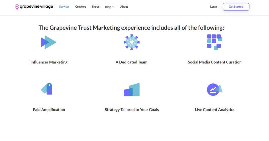Select the Paid Amplification heading
Image resolution: width=269 pixels, height=141 pixels.
[49, 110]
